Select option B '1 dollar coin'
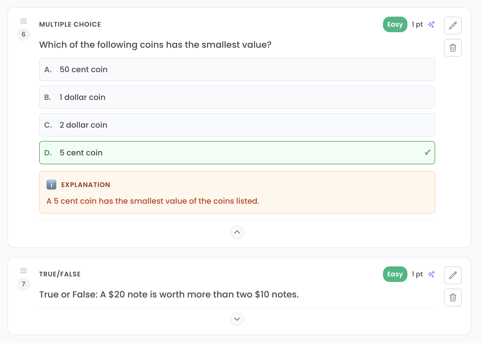 point(237,97)
